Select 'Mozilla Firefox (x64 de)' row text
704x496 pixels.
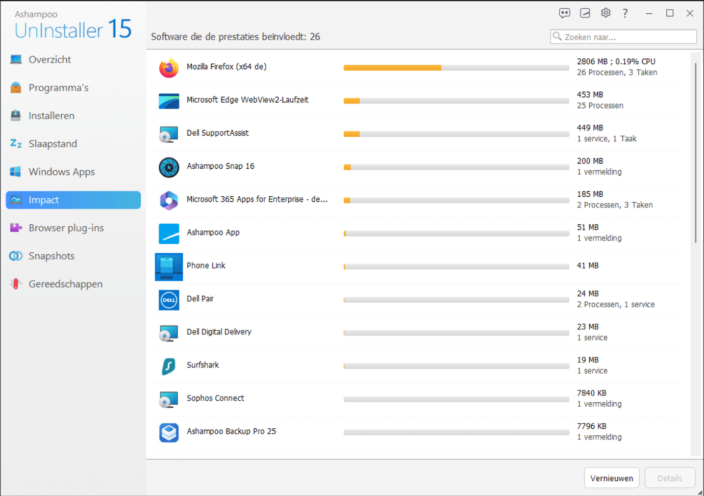tap(227, 67)
